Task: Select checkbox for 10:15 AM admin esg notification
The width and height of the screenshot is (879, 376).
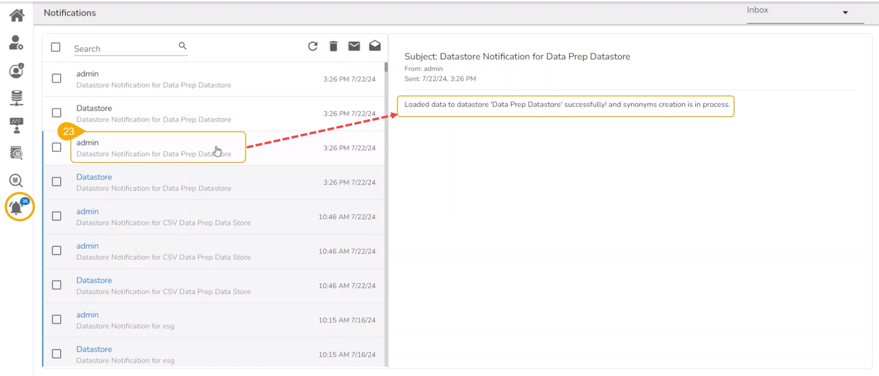Action: [57, 320]
